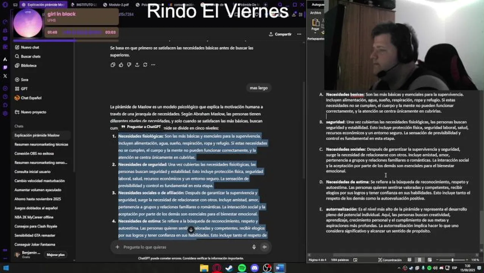484x273 pixels.
Task: Click the share icon below the response
Action: pos(137,65)
